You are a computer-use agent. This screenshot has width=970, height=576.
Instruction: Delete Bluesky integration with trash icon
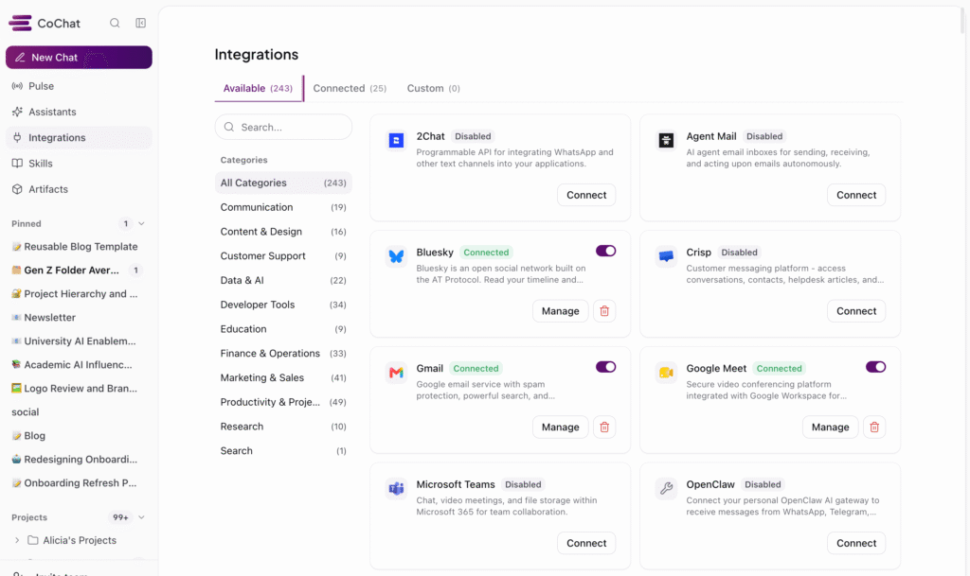pos(604,311)
